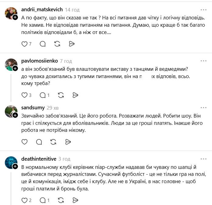Reply to andrii_matskevich's comment
This screenshot has height=205, width=212.
pyautogui.click(x=43, y=44)
